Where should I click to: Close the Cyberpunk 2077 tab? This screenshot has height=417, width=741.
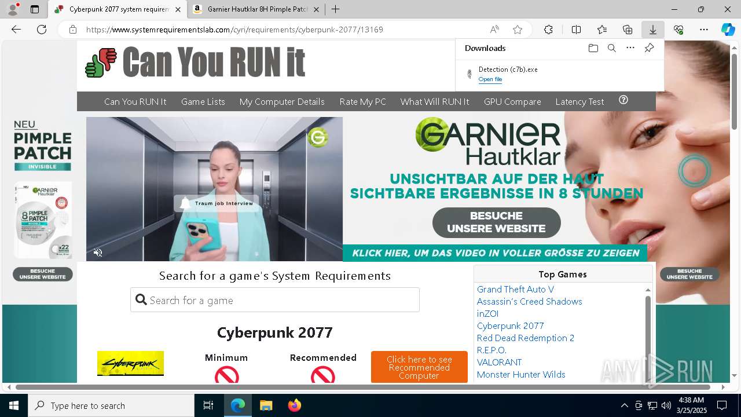point(178,9)
